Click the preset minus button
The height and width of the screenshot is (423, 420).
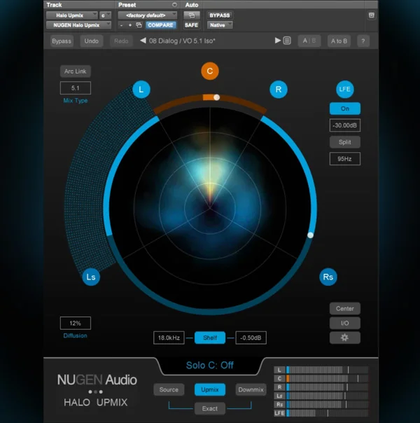coord(122,25)
